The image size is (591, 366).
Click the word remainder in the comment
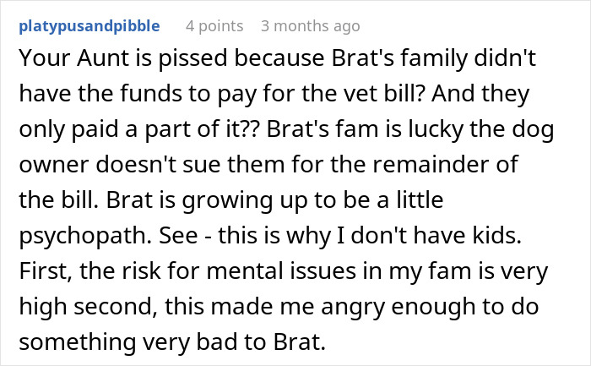tap(431, 165)
